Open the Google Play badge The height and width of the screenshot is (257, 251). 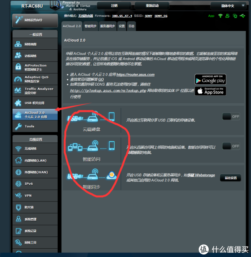point(210,79)
